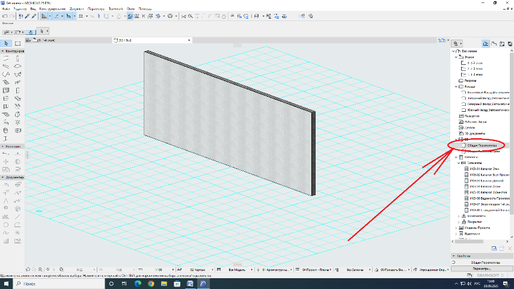Select the Circle/Arc tool

tap(6, 225)
